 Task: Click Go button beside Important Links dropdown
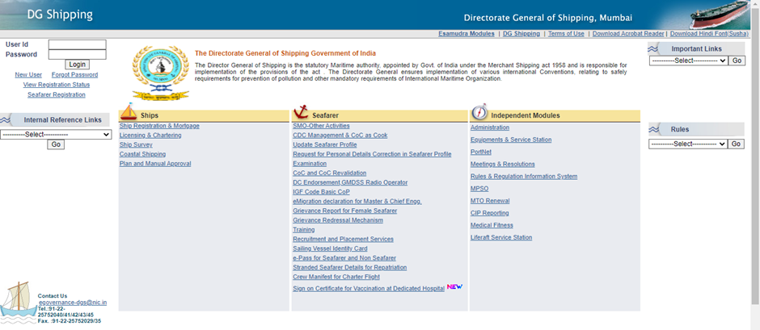(x=737, y=61)
